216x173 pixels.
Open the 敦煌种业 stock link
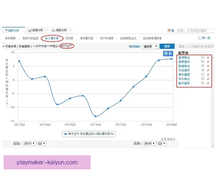click(184, 66)
